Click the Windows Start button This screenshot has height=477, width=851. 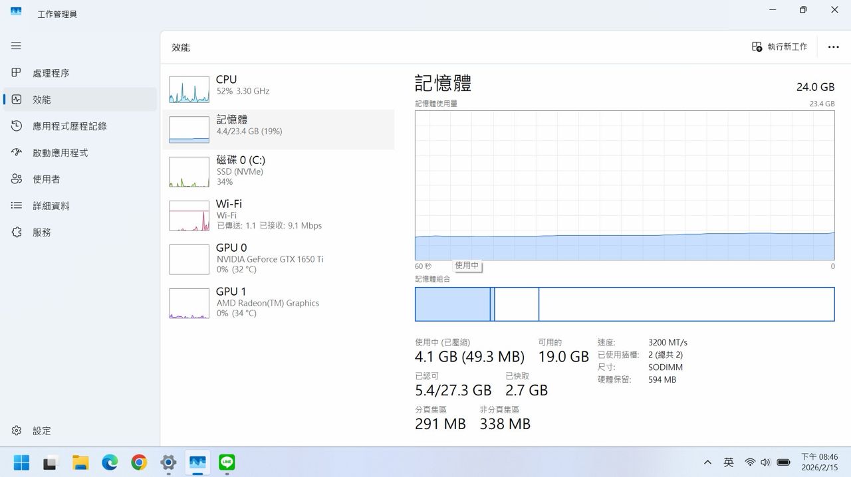21,462
